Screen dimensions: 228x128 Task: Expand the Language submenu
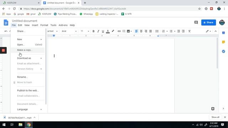[x=28, y=110]
